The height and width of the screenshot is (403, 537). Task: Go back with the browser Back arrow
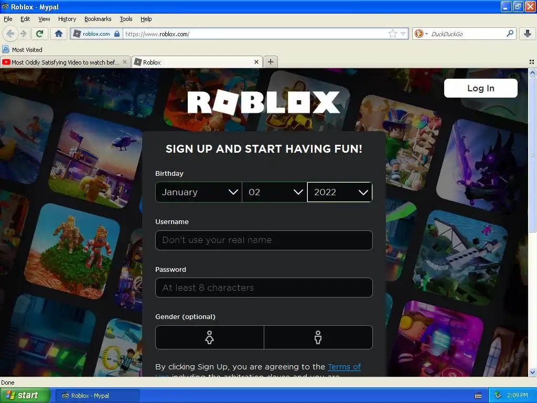coord(10,34)
